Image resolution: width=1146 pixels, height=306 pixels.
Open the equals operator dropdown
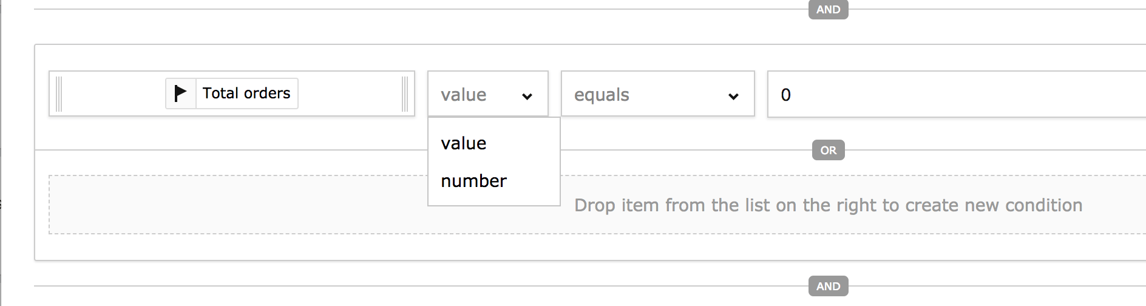(x=657, y=94)
